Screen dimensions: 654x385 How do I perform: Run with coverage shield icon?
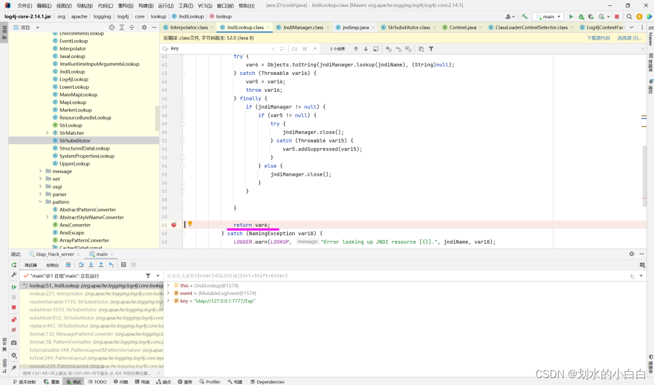tap(591, 17)
